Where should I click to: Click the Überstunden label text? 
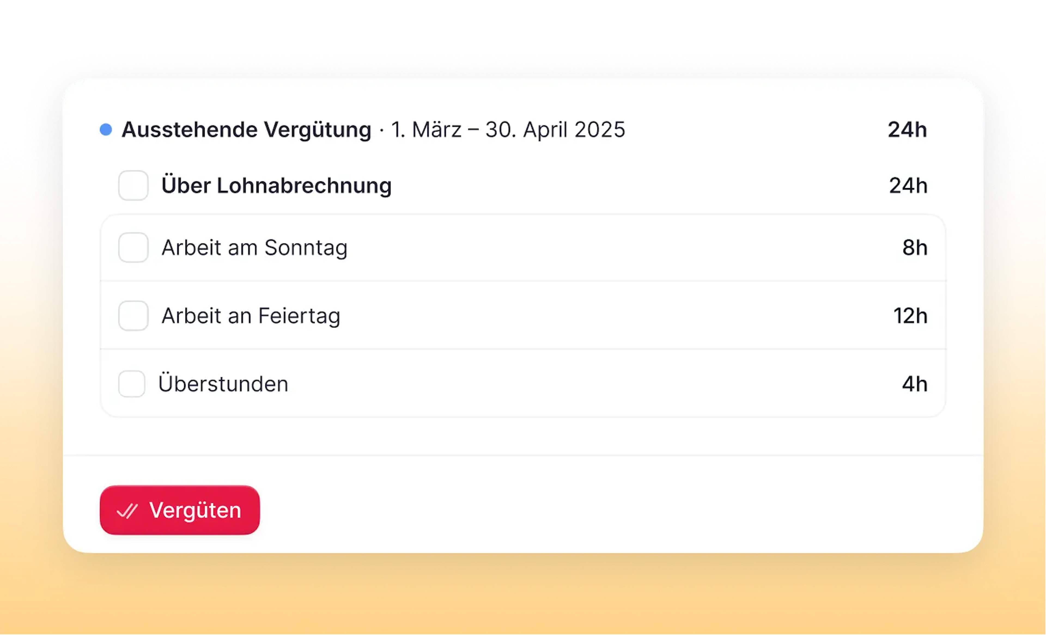pos(223,384)
